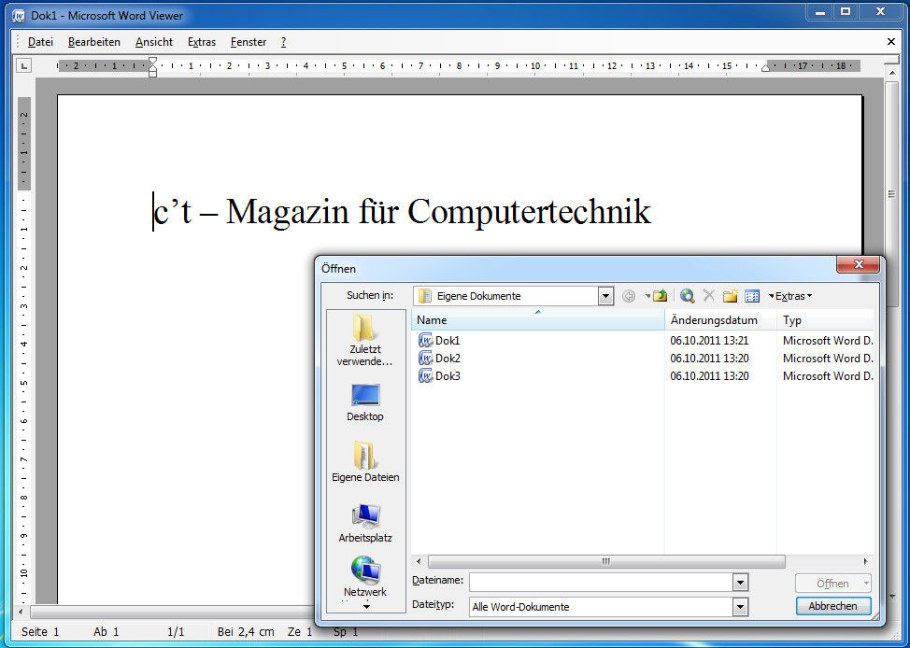910x648 pixels.
Task: Open the dropdown arrow beside the back button
Action: click(647, 296)
